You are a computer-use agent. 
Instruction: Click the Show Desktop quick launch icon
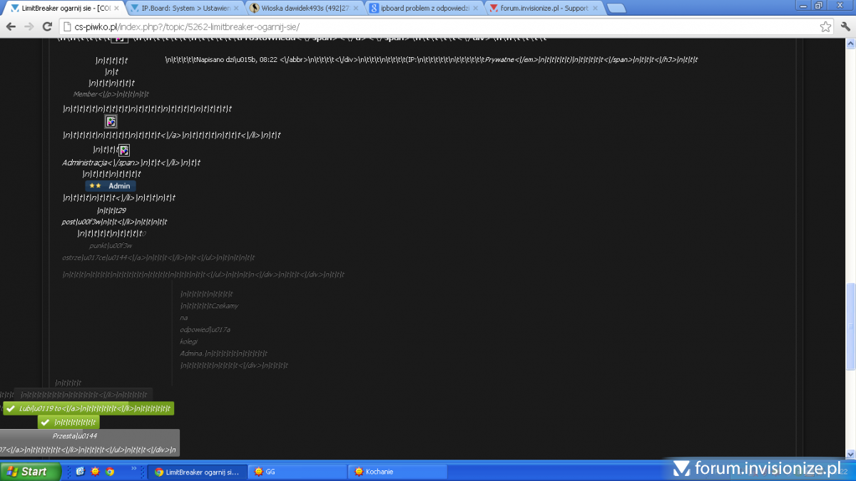[x=80, y=472]
